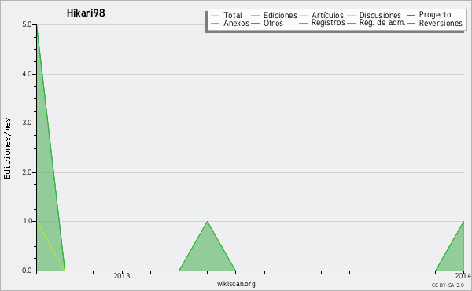Click the Proyecto legend label
472x291 pixels.
435,15
